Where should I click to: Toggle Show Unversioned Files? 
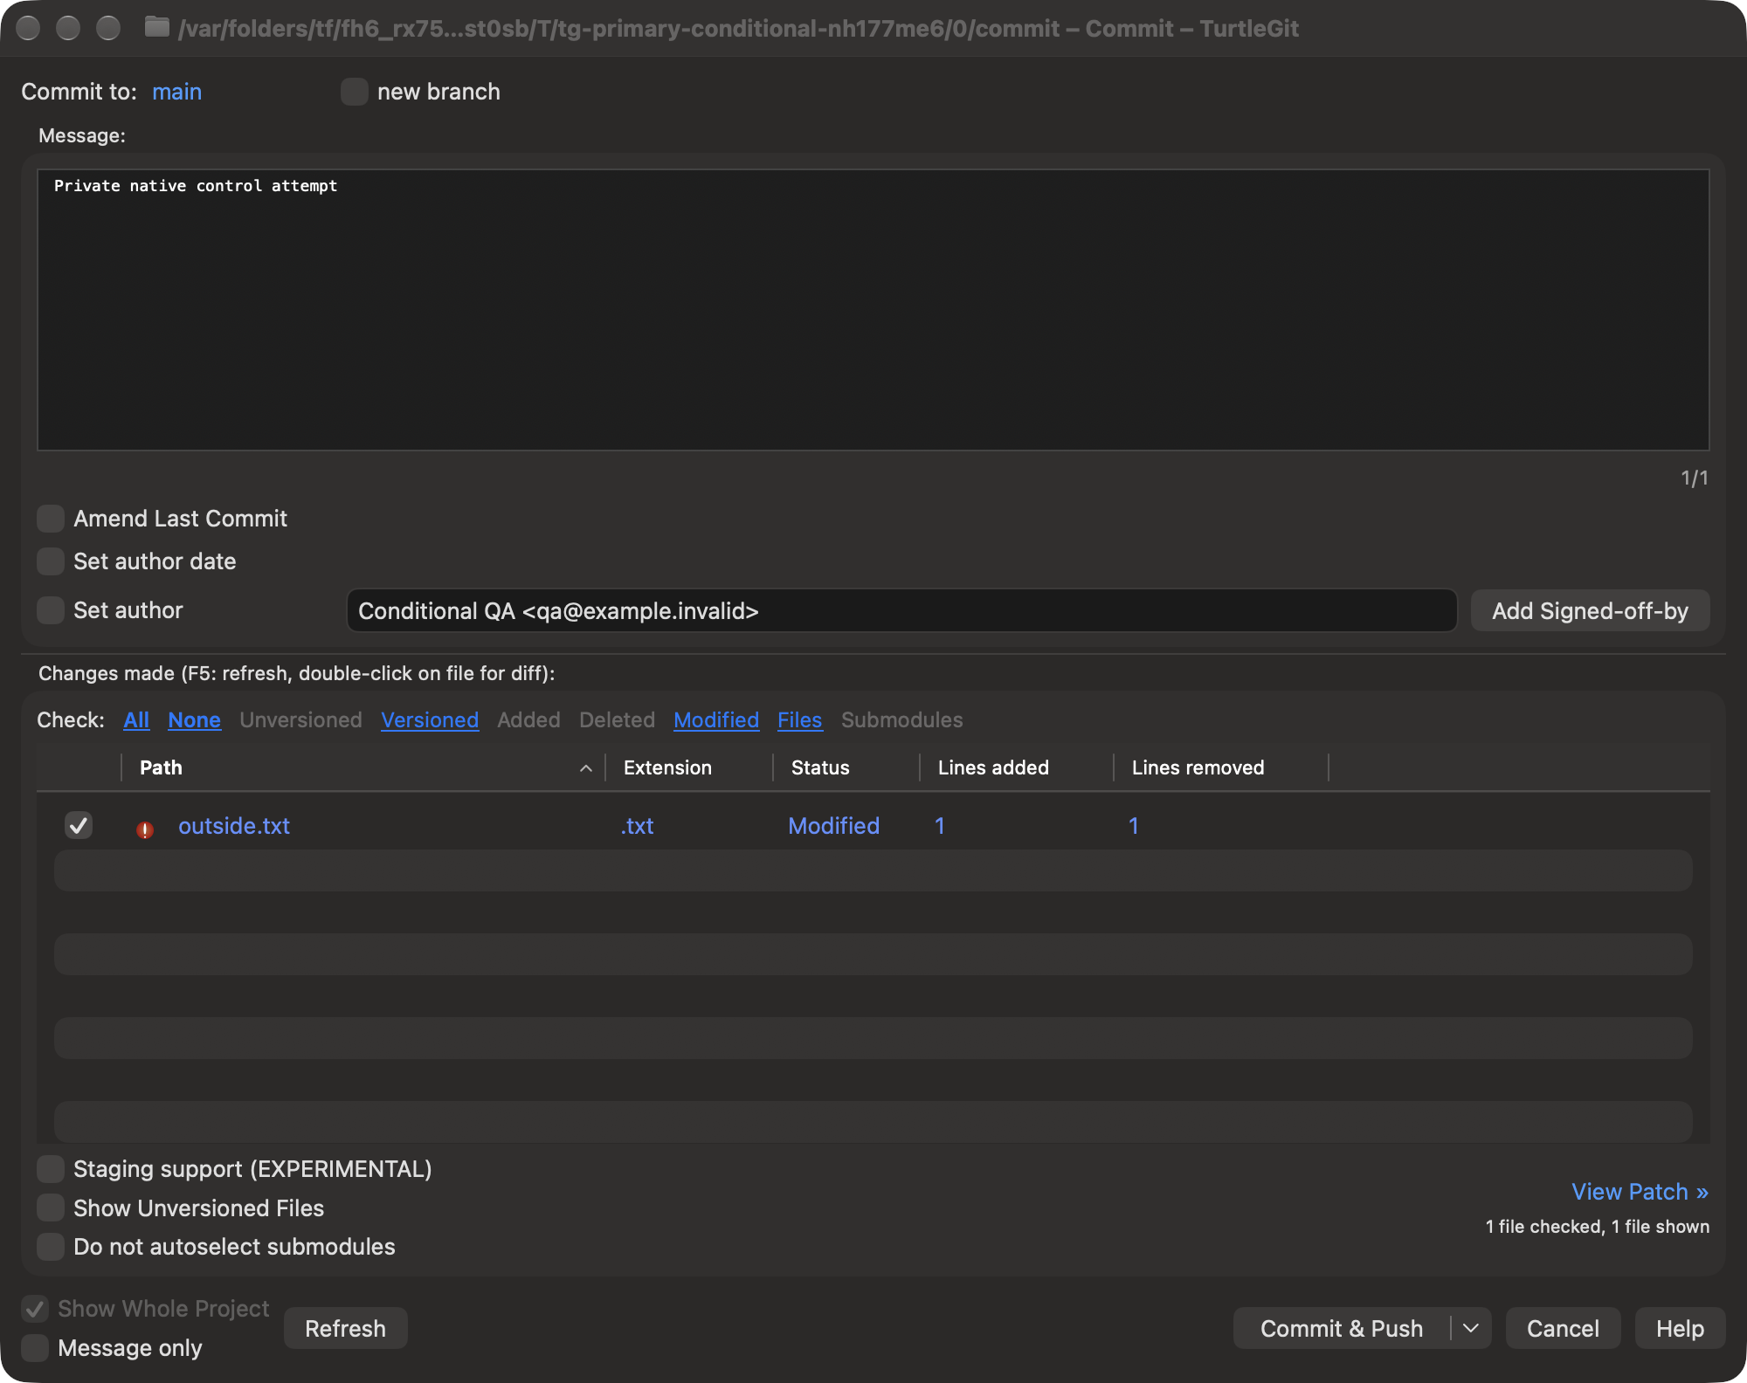click(51, 1208)
